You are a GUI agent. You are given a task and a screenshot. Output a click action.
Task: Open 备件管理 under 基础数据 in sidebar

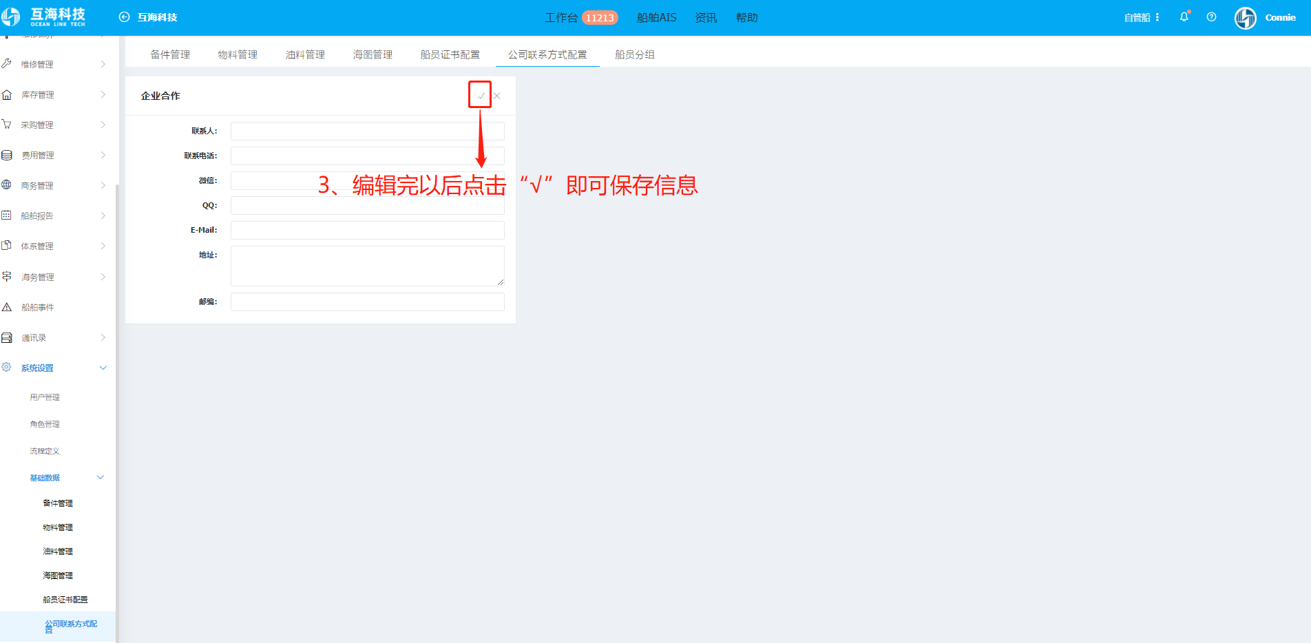tap(58, 503)
